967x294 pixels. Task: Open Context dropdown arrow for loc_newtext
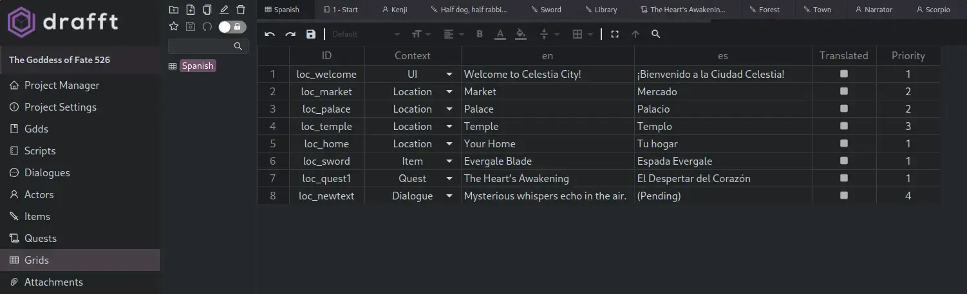point(449,196)
